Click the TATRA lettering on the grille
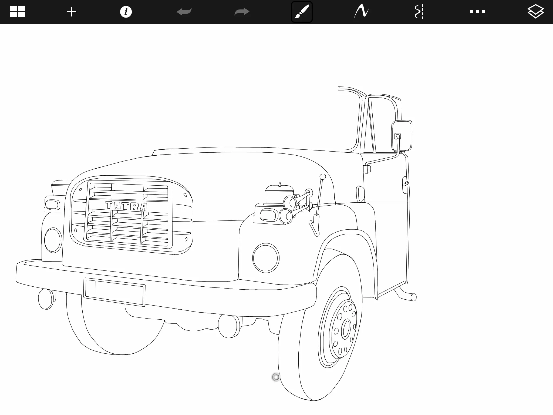553x415 pixels. click(126, 206)
